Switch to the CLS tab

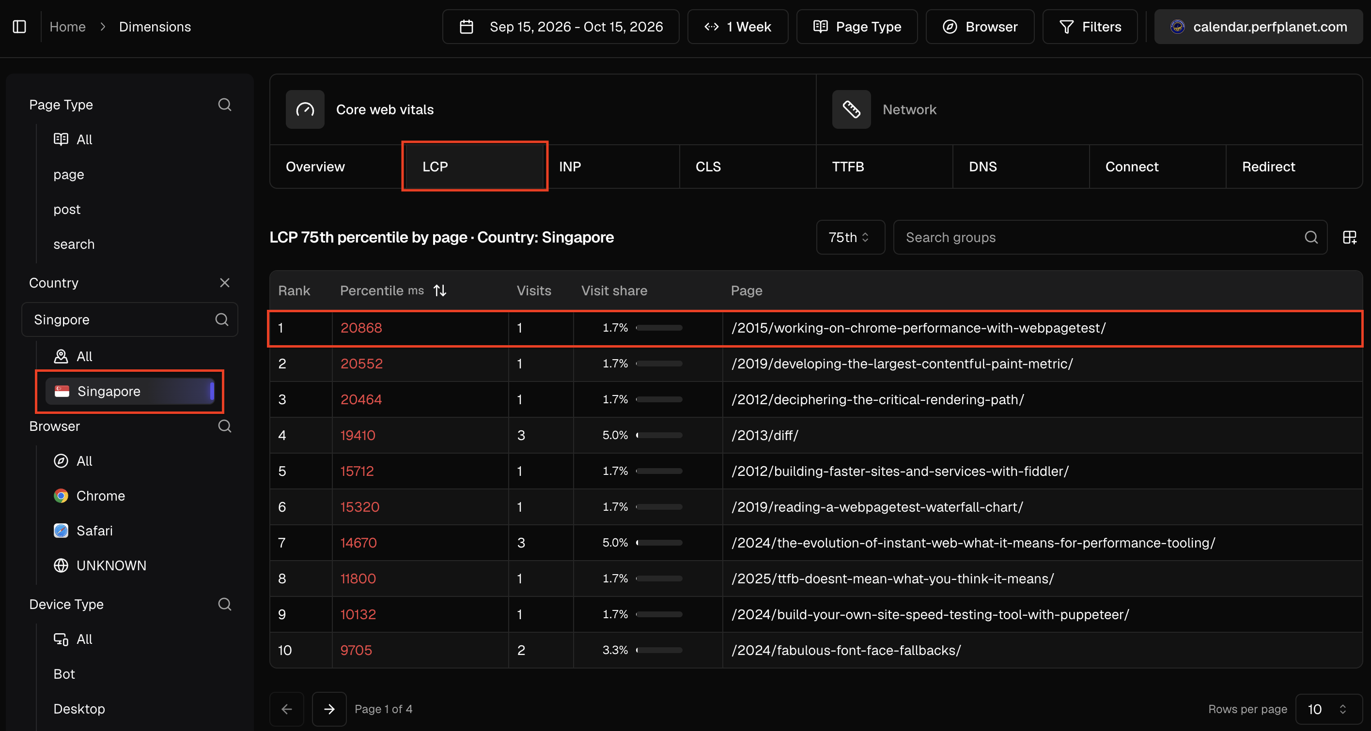pyautogui.click(x=748, y=167)
